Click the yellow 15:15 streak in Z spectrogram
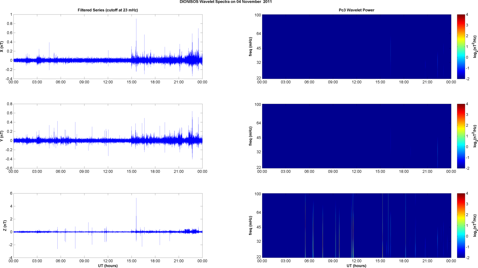This screenshot has height=268, width=478. point(382,226)
